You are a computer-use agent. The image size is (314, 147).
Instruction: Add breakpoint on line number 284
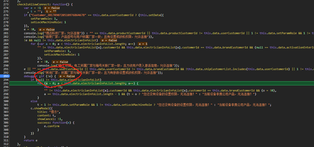[x=6, y=44]
